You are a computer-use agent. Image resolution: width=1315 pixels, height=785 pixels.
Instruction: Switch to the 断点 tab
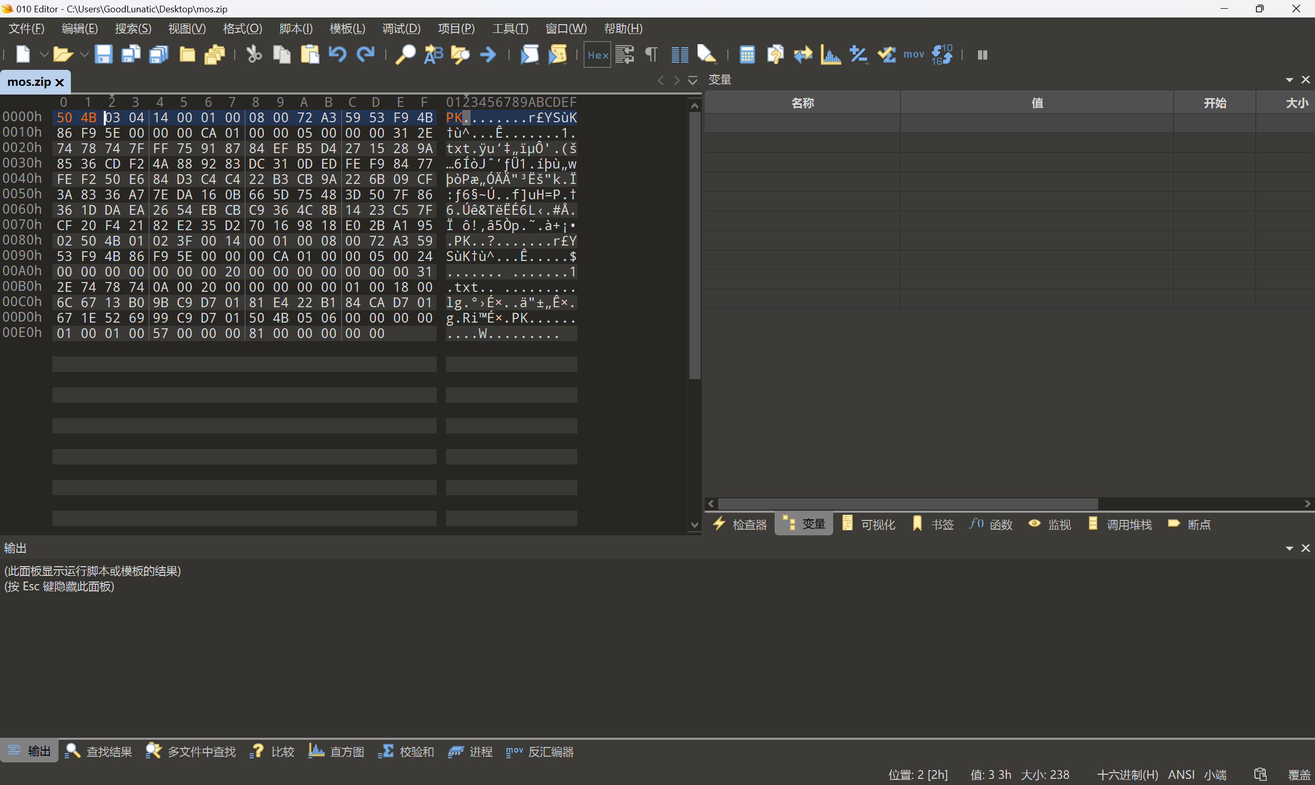(x=1189, y=524)
